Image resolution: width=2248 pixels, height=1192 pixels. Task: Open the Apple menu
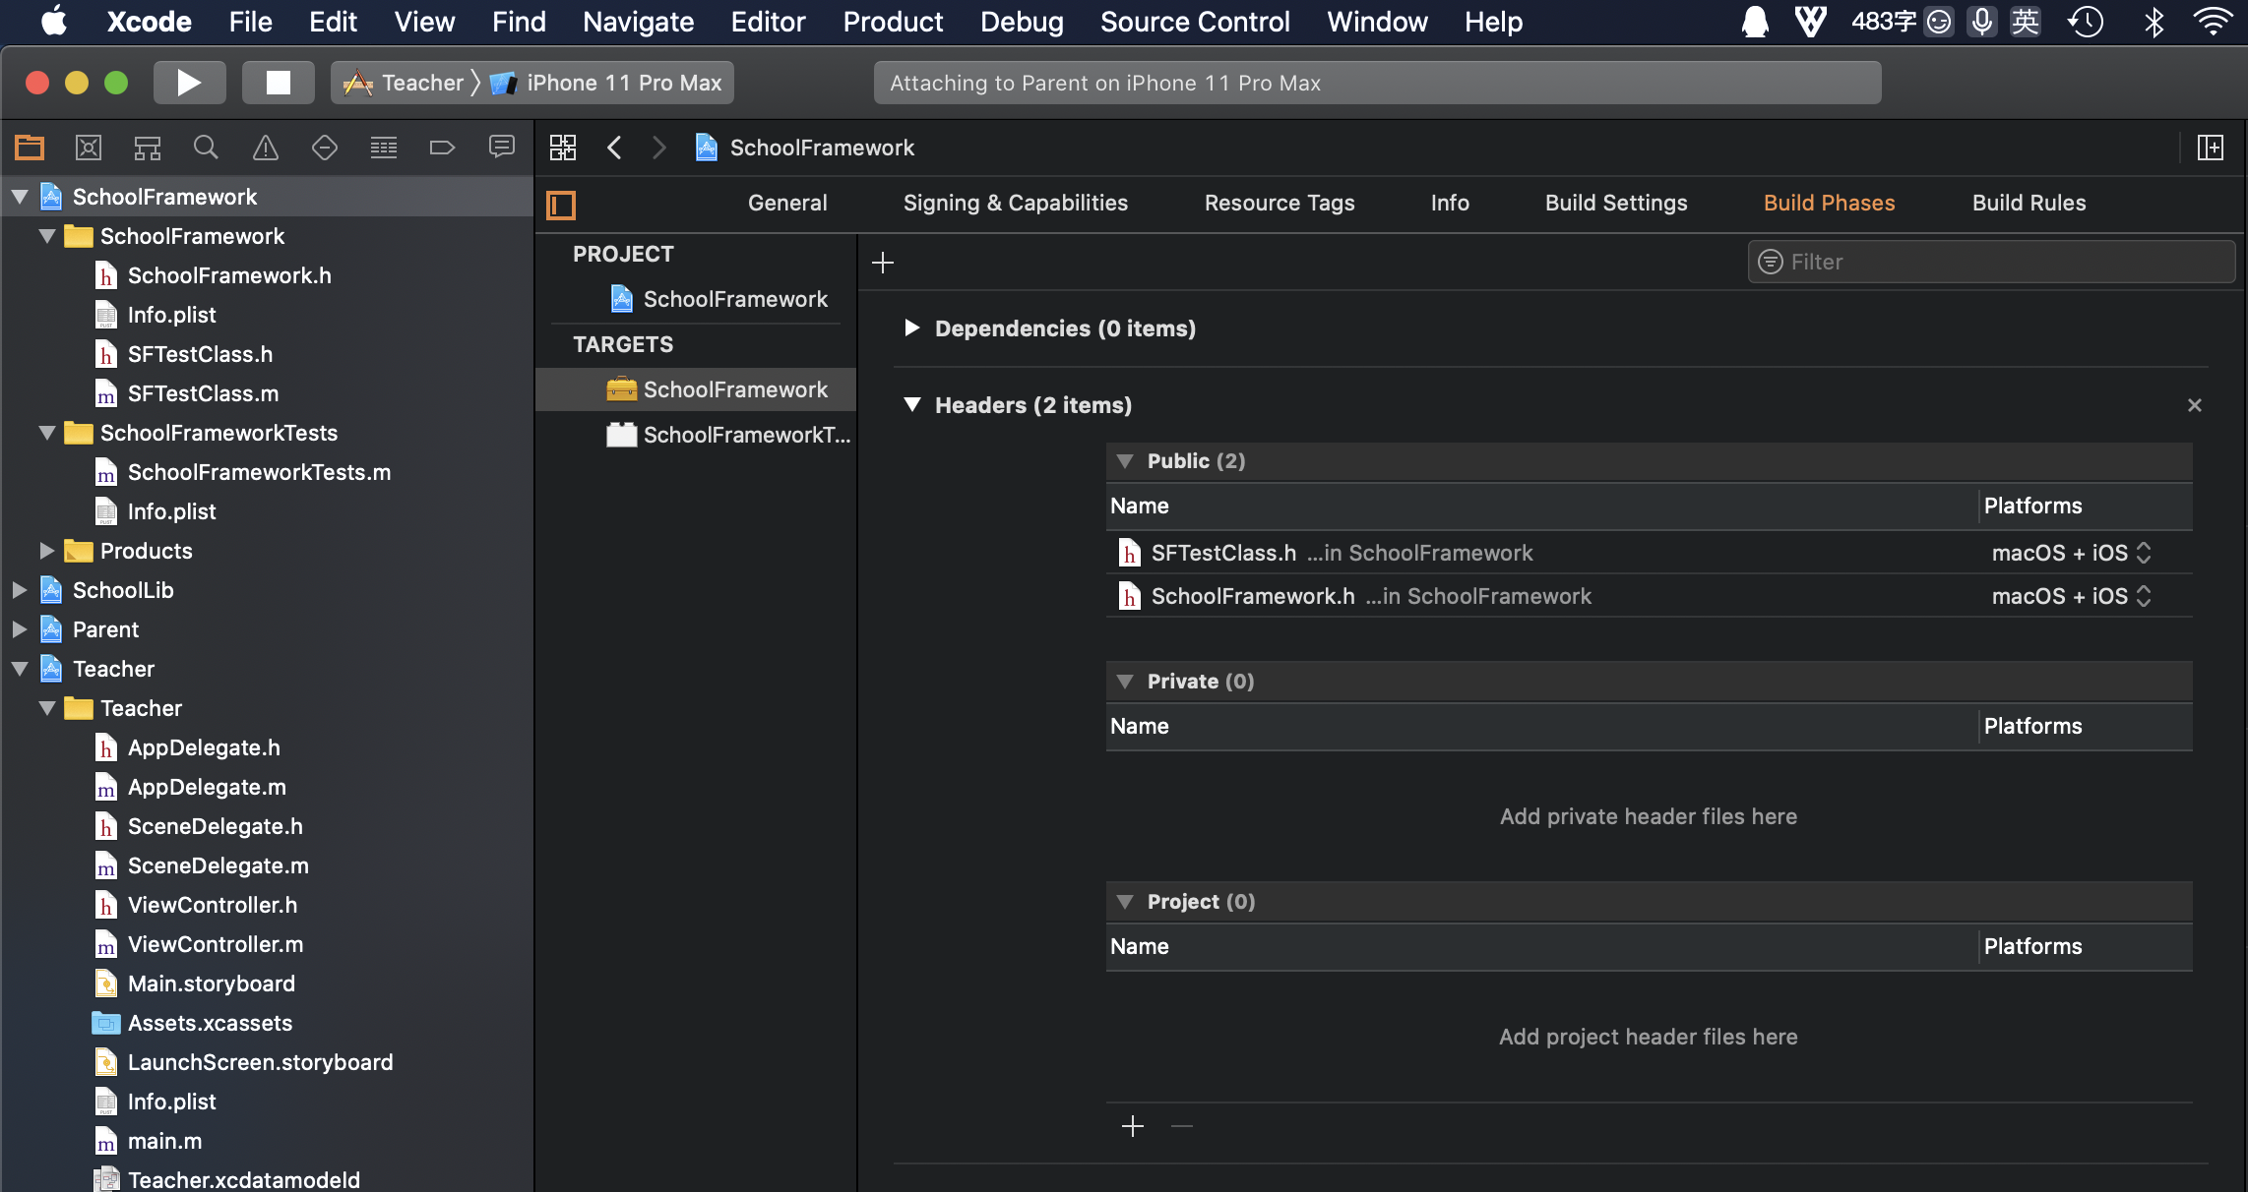pos(53,22)
